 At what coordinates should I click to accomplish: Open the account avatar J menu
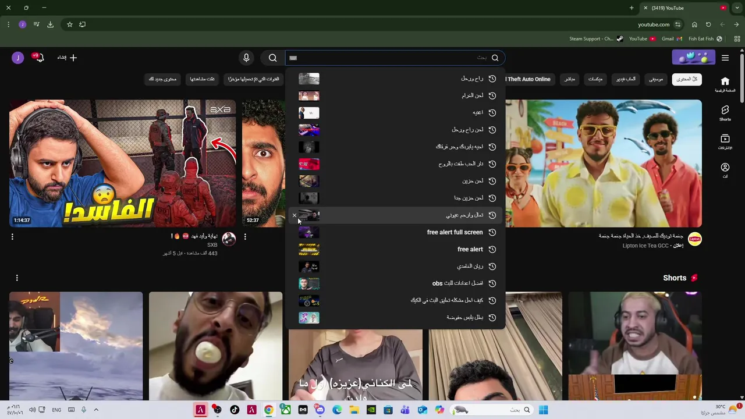pos(17,58)
